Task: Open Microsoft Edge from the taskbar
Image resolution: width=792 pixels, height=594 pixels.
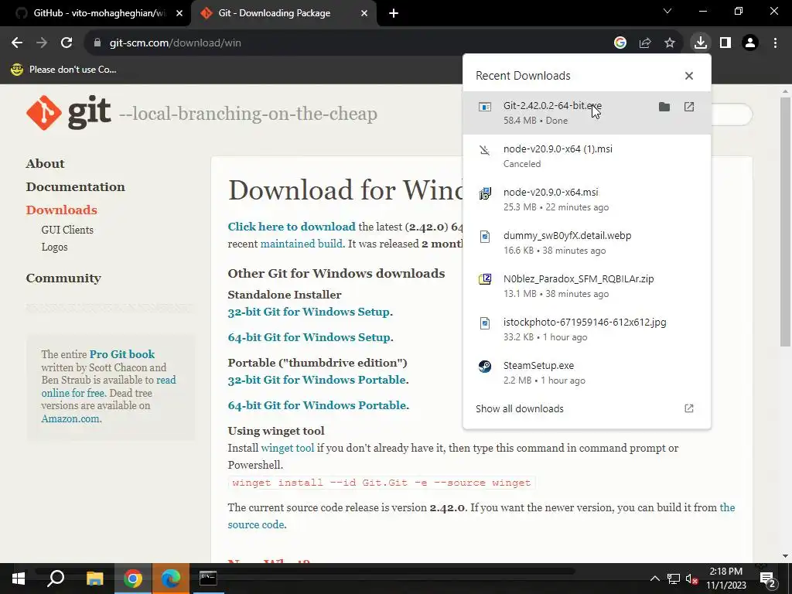Action: (171, 579)
